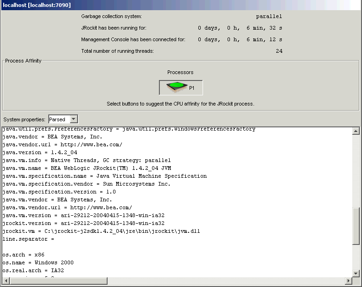This screenshot has height=287, width=362.
Task: Click the 'Processors' heading label
Action: tap(180, 72)
